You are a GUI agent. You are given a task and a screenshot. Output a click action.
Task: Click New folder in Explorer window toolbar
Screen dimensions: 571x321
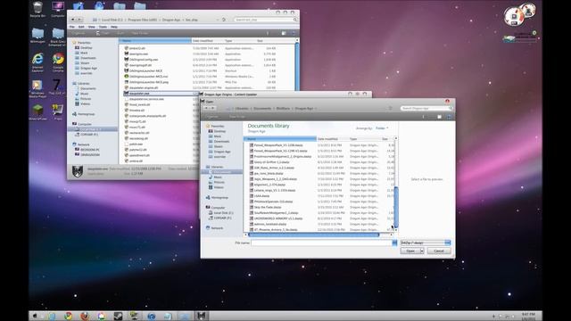(139, 33)
